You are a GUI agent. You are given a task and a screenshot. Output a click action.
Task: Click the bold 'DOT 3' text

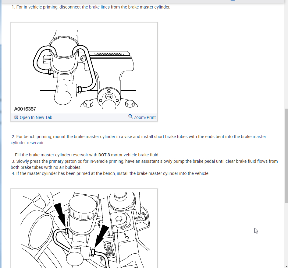click(x=104, y=155)
